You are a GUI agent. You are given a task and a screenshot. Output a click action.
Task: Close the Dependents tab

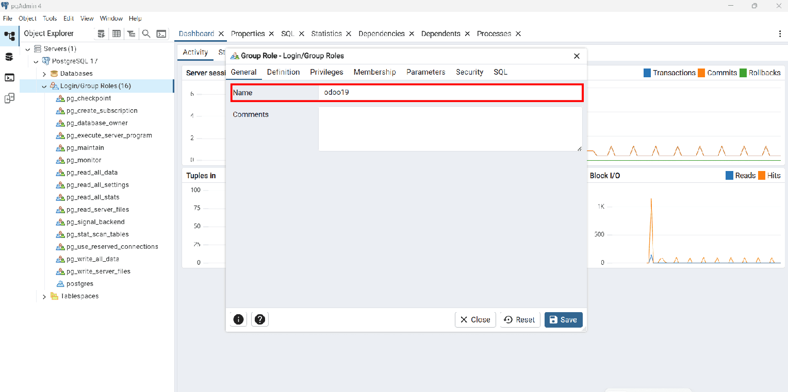pyautogui.click(x=467, y=33)
